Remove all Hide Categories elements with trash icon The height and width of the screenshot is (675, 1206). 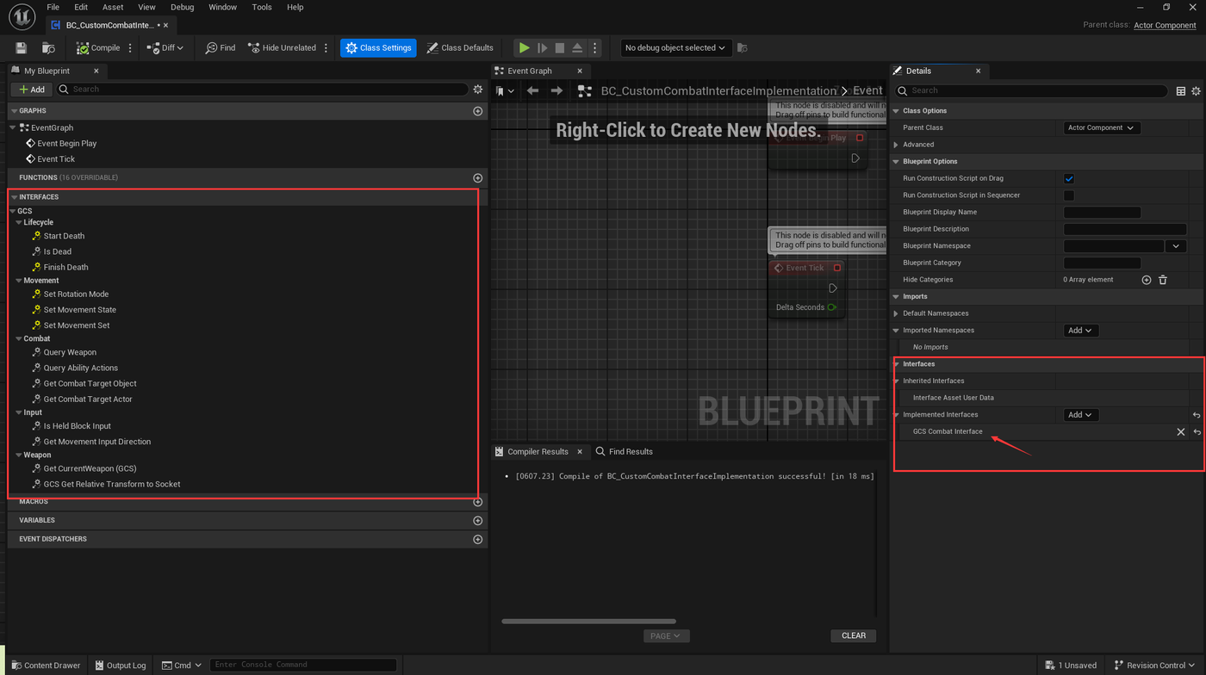[1163, 280]
